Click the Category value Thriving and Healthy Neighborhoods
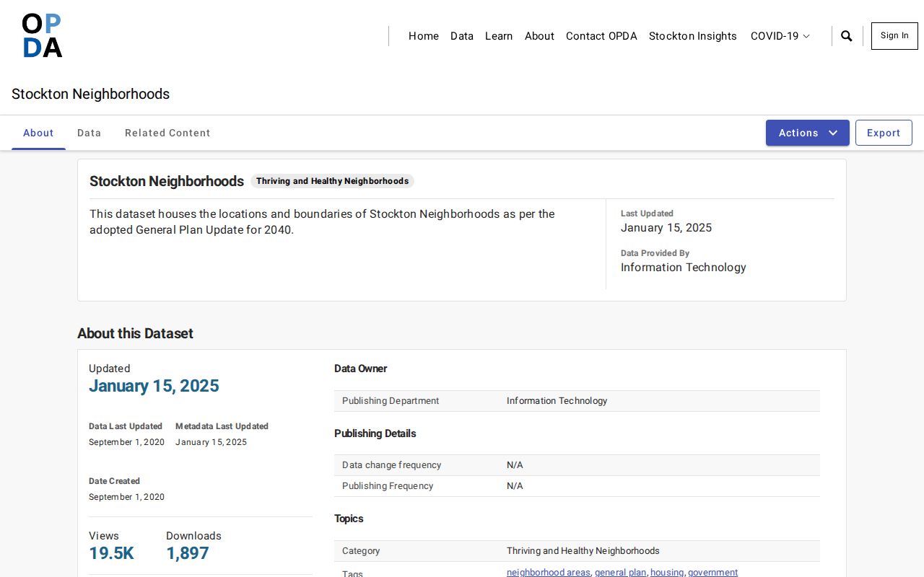The height and width of the screenshot is (577, 924). click(583, 551)
